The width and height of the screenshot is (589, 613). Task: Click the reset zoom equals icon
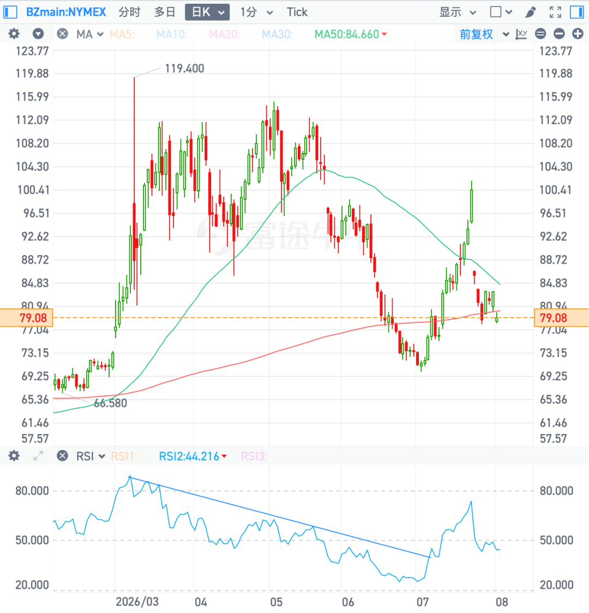(x=540, y=34)
